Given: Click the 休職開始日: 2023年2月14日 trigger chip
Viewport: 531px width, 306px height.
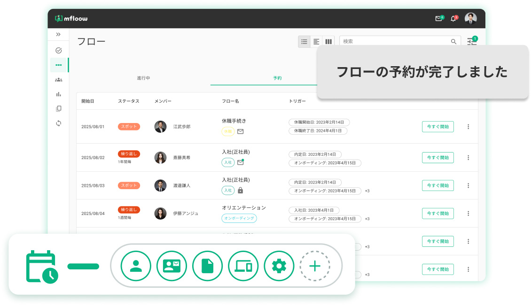Looking at the screenshot, I should 319,122.
